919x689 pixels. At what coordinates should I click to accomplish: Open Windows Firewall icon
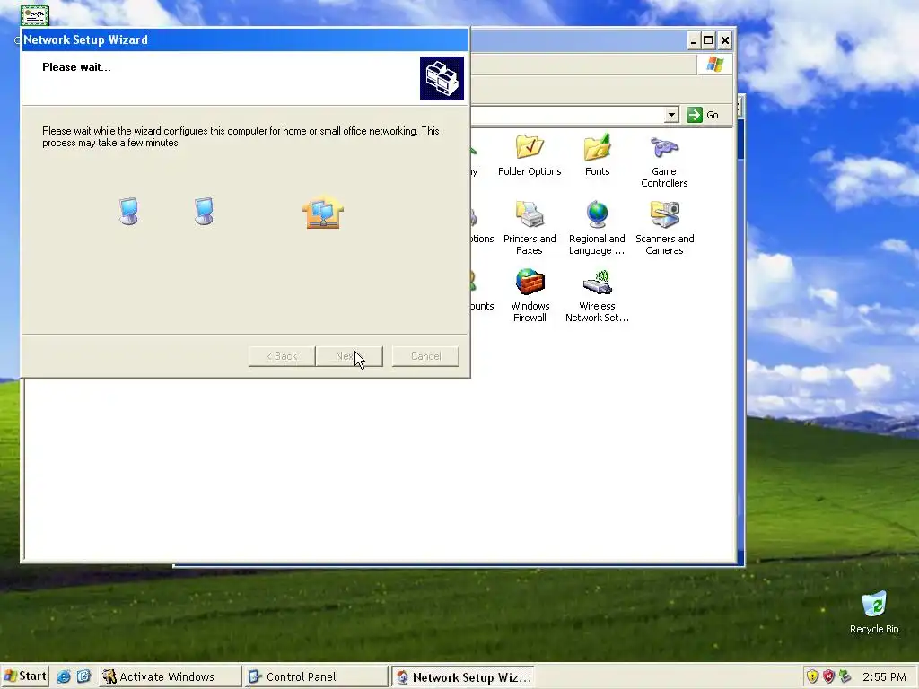coord(530,296)
